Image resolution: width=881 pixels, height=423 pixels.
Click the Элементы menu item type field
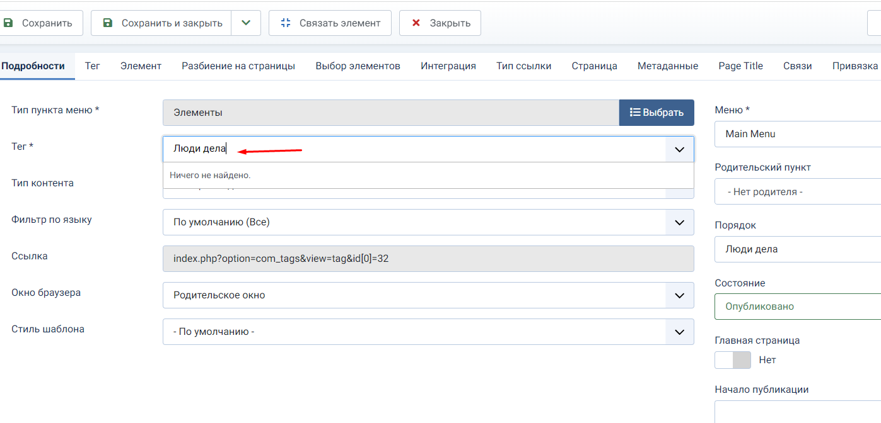click(391, 113)
